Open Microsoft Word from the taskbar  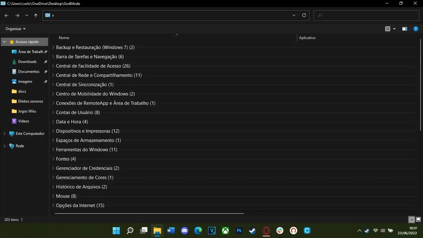point(171,231)
